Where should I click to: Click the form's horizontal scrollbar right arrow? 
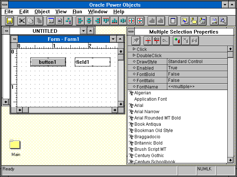(115, 110)
